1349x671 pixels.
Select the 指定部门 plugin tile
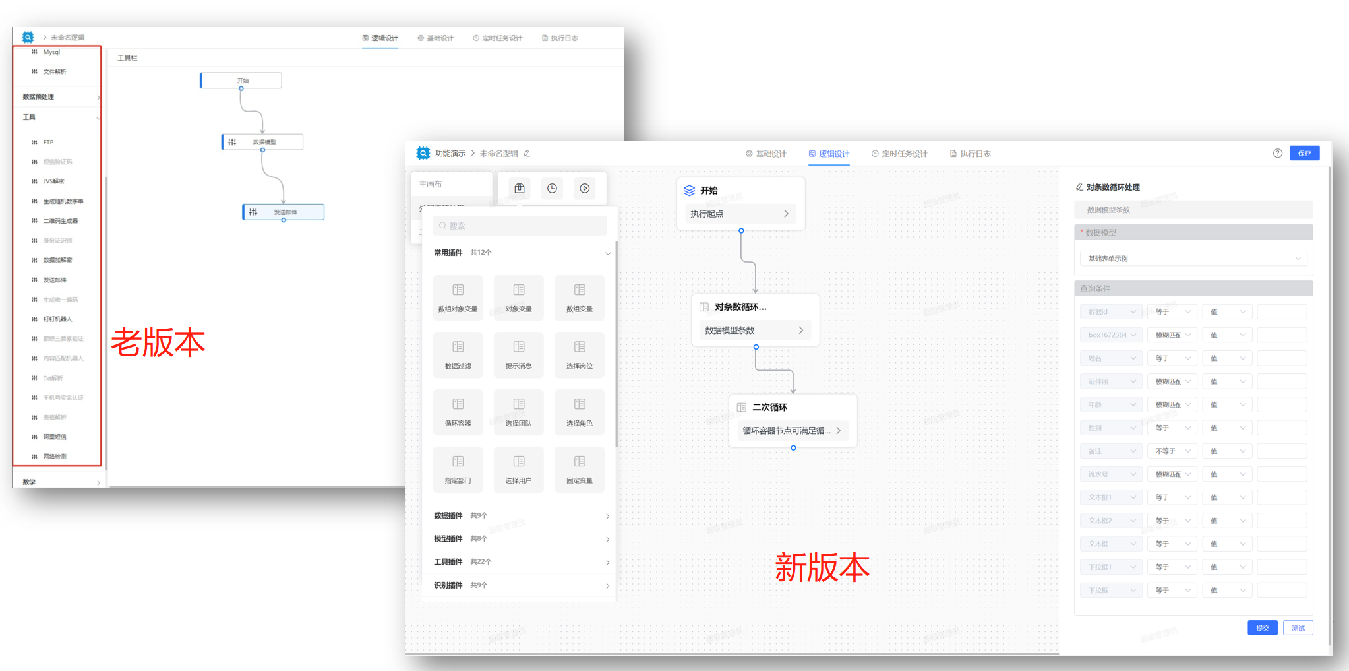point(458,470)
